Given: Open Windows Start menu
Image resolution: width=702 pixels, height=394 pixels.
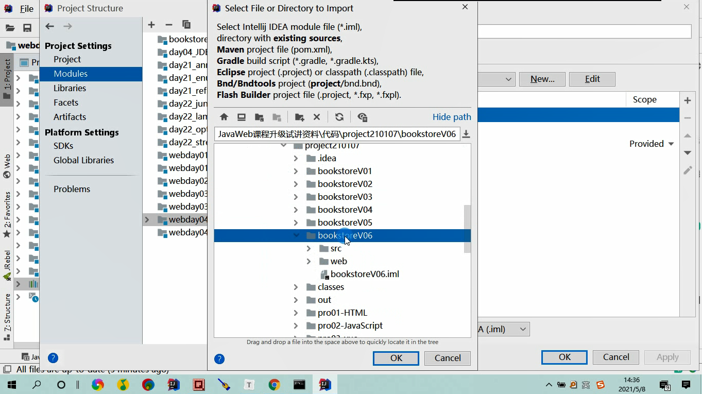Looking at the screenshot, I should 12,385.
